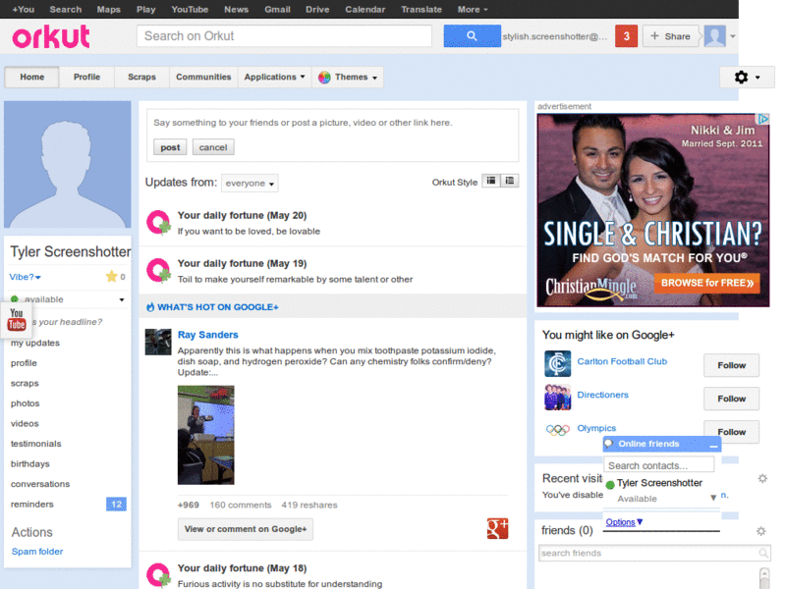Click the Share button
Viewport: 786px width, 589px height.
coord(670,36)
